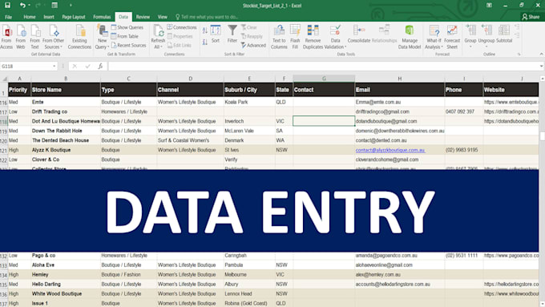Expand the Group dropdown

click(470, 46)
